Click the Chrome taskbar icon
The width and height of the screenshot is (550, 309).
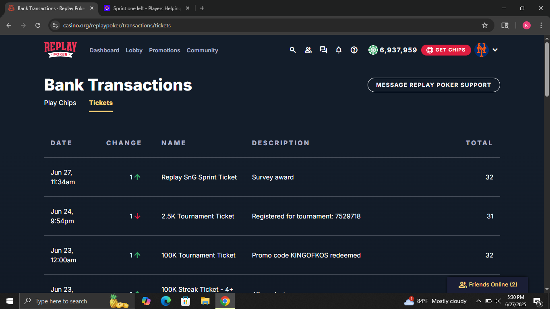coord(225,301)
